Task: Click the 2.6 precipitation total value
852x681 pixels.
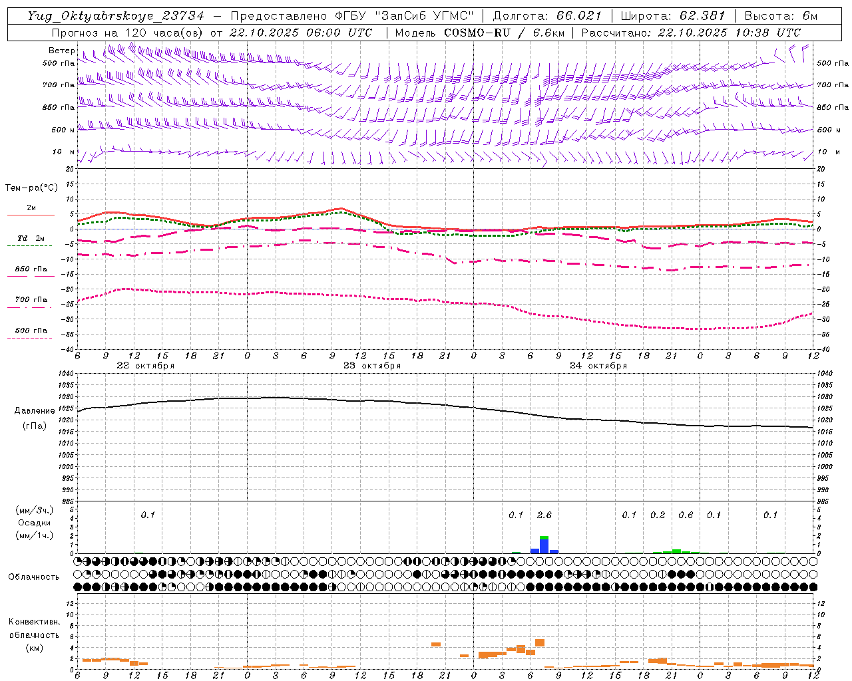Action: pos(544,515)
